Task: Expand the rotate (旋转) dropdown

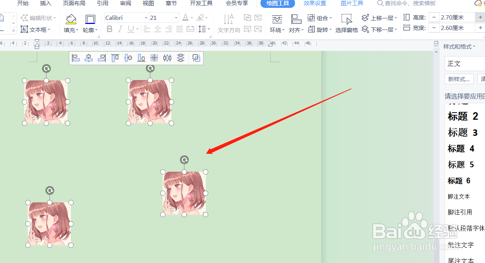Action: click(x=331, y=30)
